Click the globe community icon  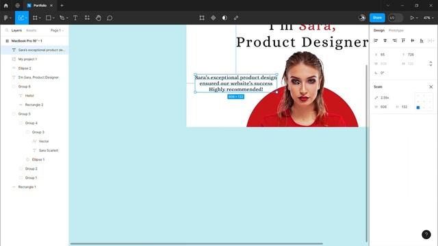coord(18,5)
